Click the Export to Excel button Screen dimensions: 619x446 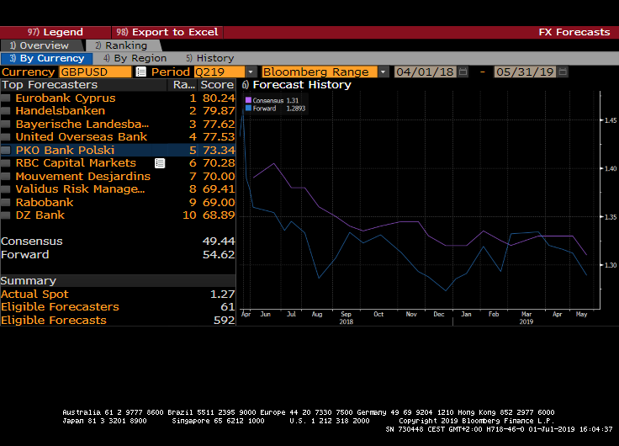[x=167, y=32]
